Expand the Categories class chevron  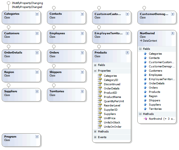click(37, 14)
